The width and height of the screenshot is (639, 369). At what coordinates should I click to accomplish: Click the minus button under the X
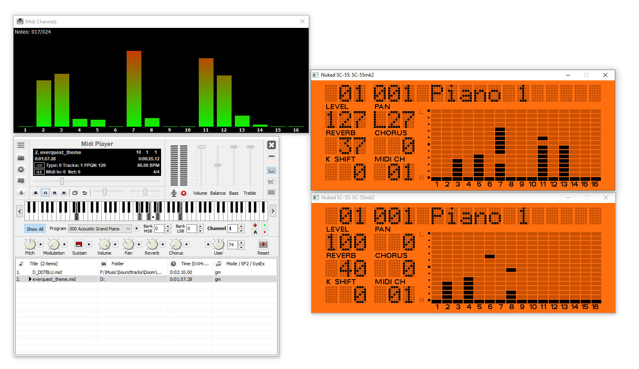271,156
